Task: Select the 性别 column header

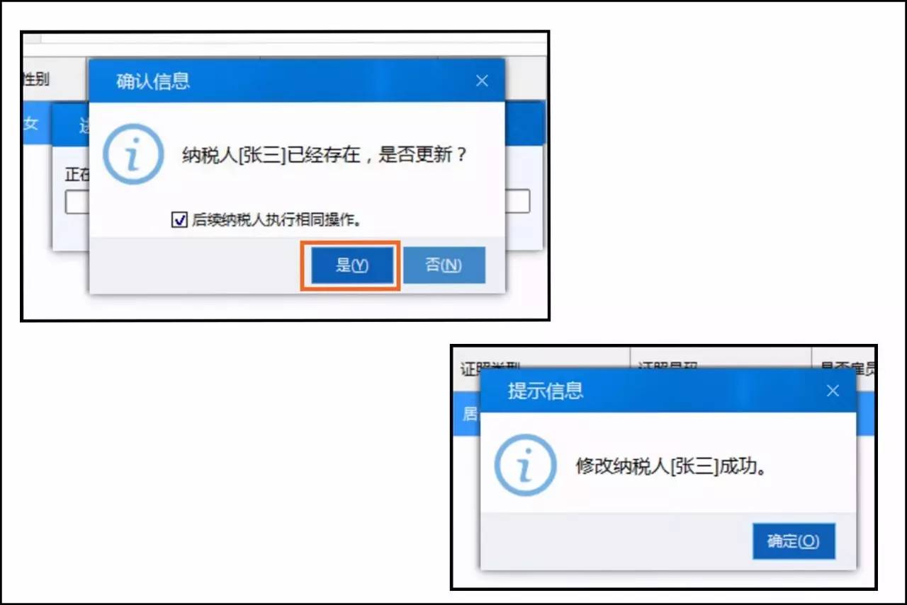Action: (x=36, y=79)
